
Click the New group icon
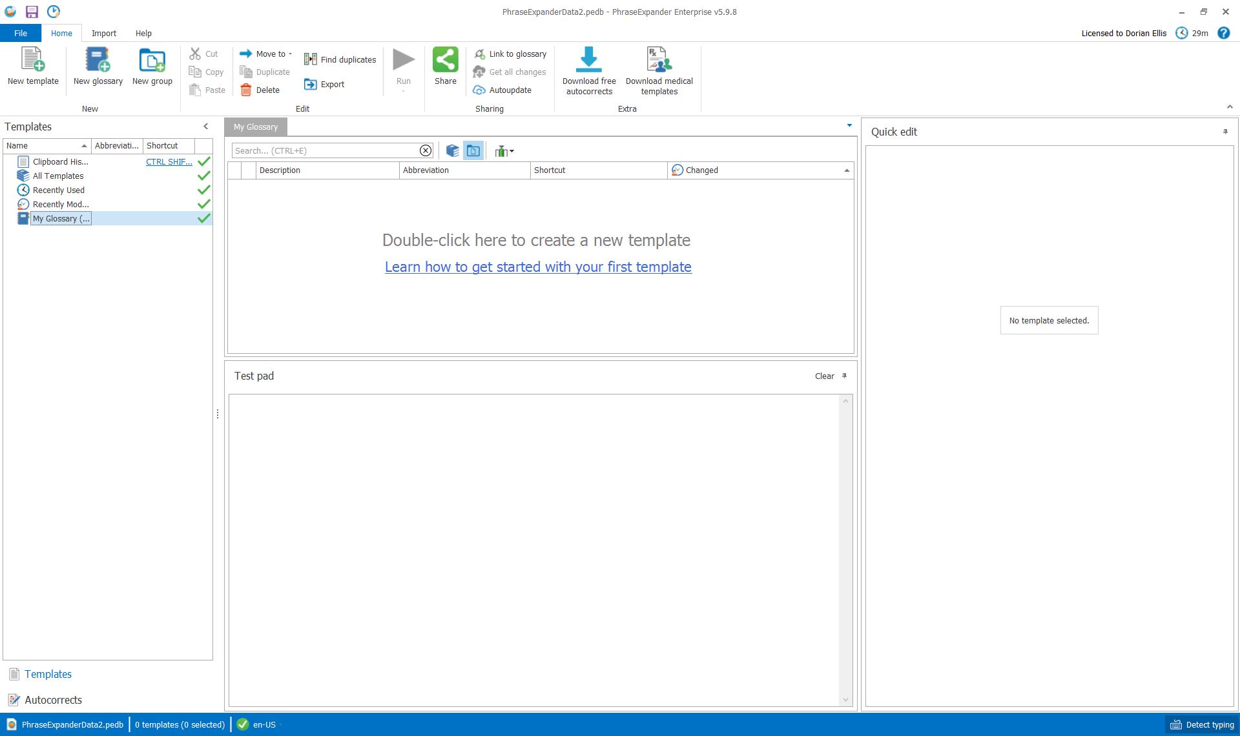click(x=152, y=60)
